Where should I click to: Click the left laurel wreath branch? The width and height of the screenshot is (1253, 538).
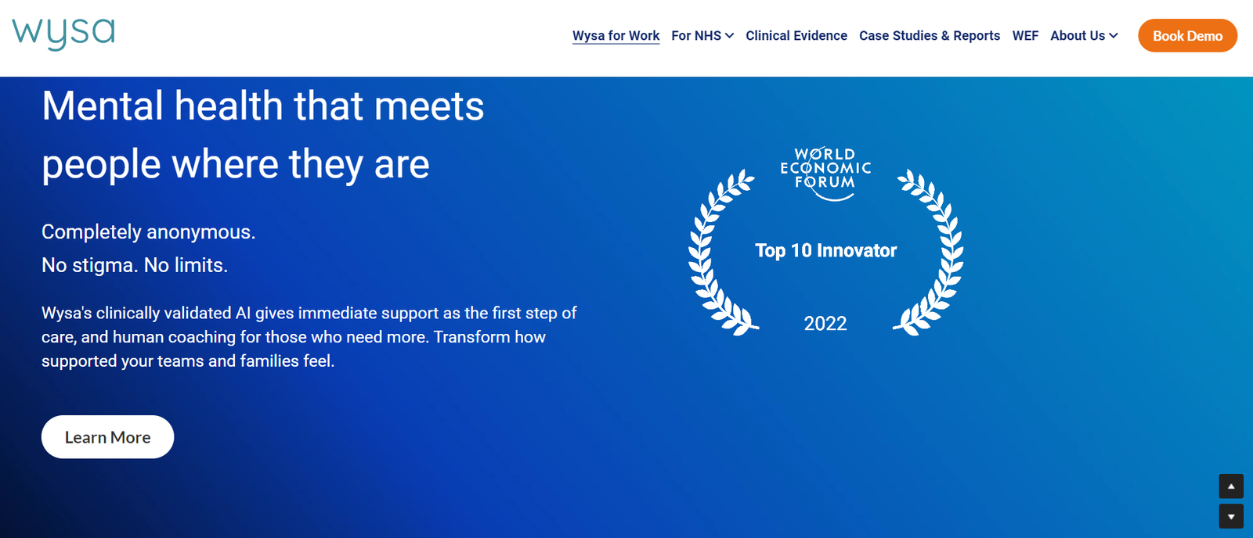click(717, 254)
